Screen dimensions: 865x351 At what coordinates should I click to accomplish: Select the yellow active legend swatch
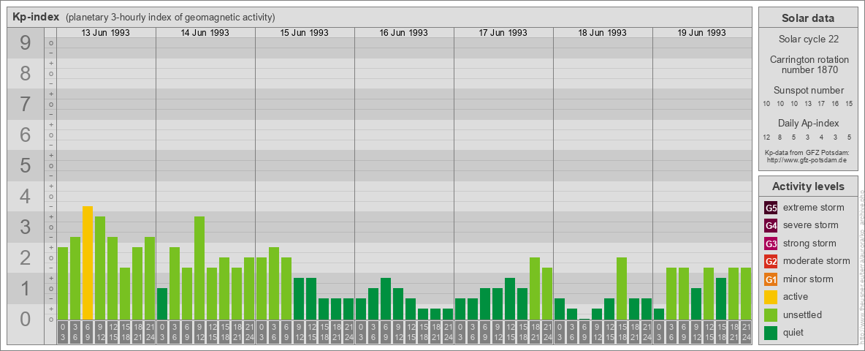tap(771, 297)
